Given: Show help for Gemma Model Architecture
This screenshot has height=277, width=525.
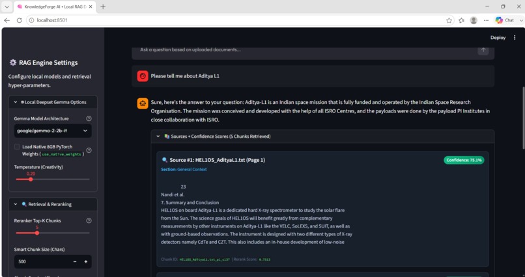Looking at the screenshot, I should click(x=89, y=118).
